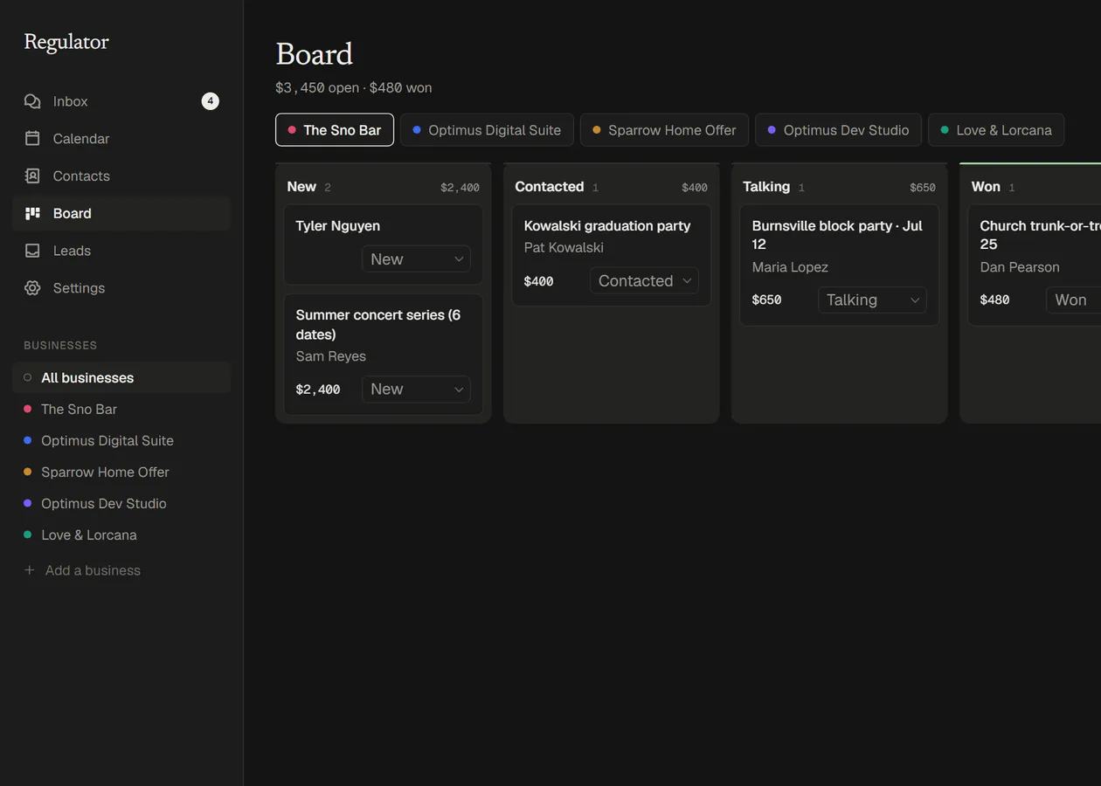This screenshot has width=1101, height=786.
Task: Toggle The Sno Bar filter chip on board
Action: pos(335,130)
